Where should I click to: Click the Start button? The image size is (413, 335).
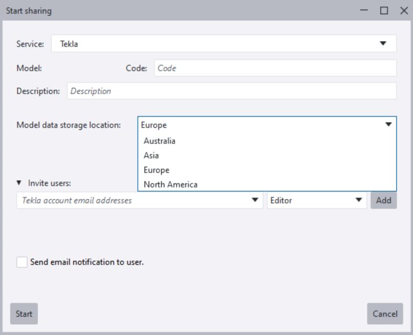point(24,313)
